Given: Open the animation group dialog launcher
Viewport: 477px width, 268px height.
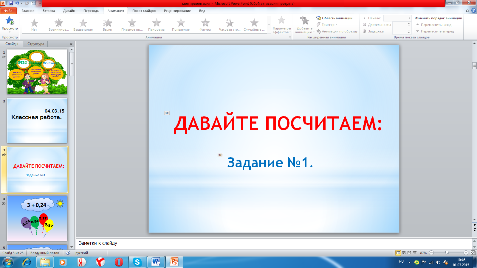Looking at the screenshot, I should pos(290,38).
